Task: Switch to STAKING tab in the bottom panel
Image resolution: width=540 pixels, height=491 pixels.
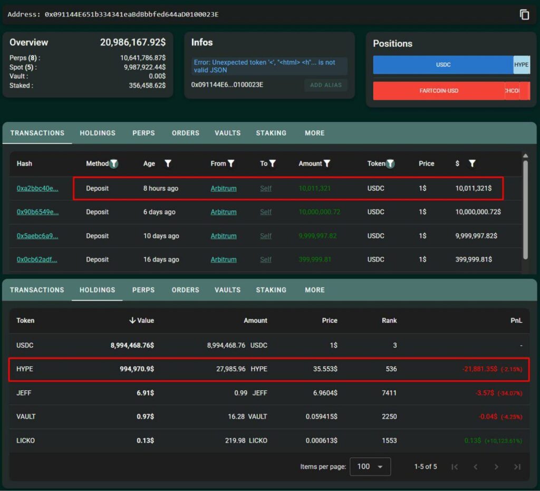Action: pos(271,290)
